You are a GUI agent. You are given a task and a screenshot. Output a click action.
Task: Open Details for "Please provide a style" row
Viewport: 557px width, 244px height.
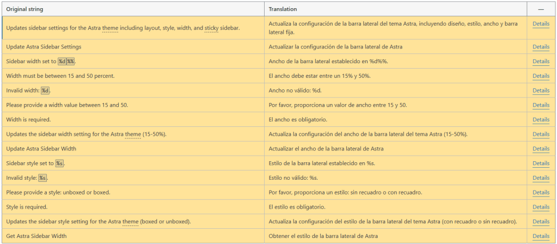540,192
